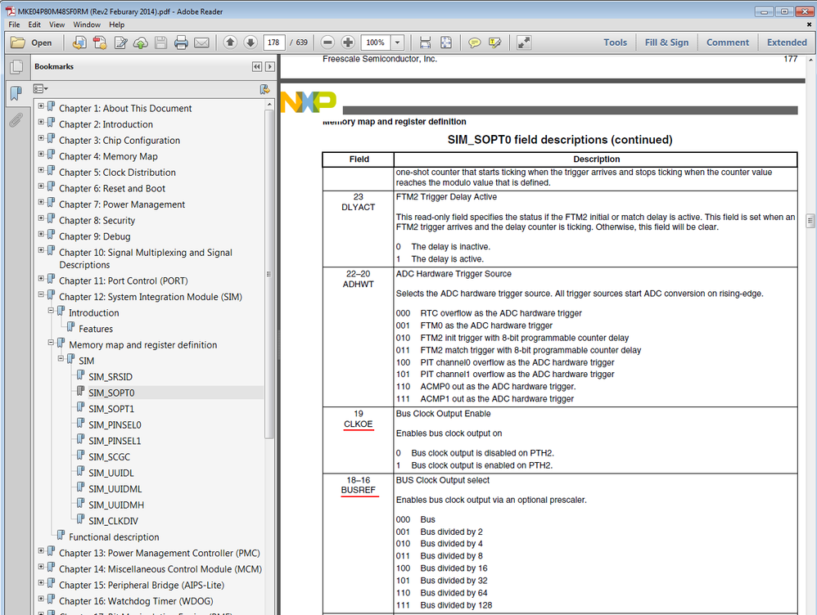Open the Help menu

tap(117, 25)
